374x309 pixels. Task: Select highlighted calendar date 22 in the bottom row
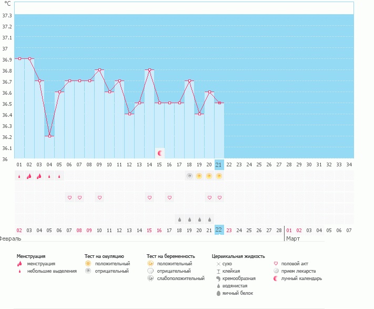tap(219, 230)
